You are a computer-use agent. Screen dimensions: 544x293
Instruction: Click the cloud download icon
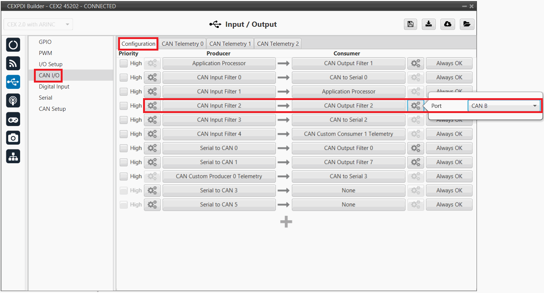point(447,24)
